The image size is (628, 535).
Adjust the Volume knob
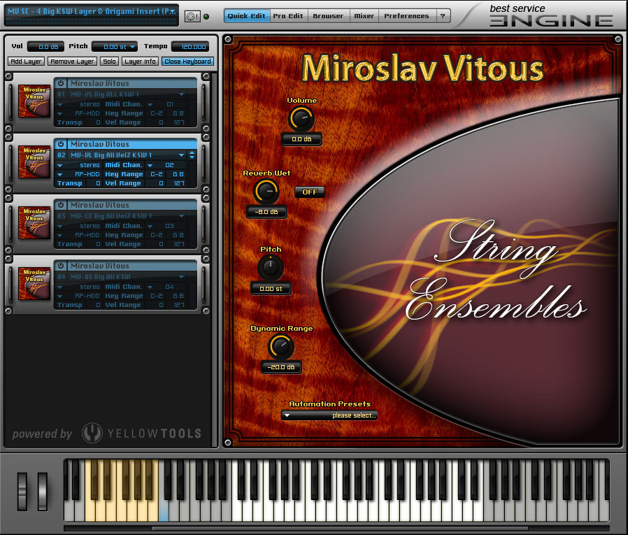coord(301,119)
